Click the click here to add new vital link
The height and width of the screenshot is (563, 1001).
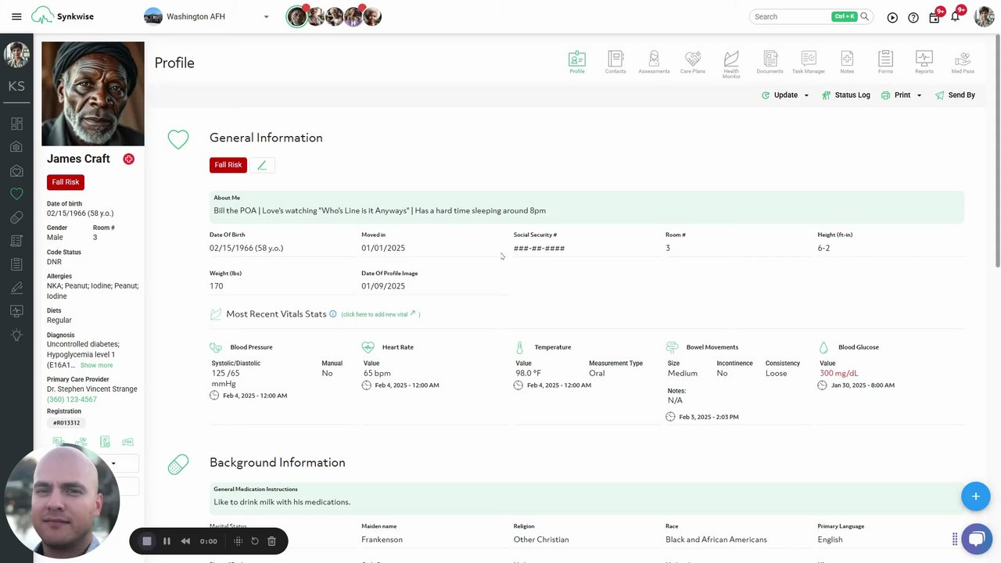tap(379, 314)
